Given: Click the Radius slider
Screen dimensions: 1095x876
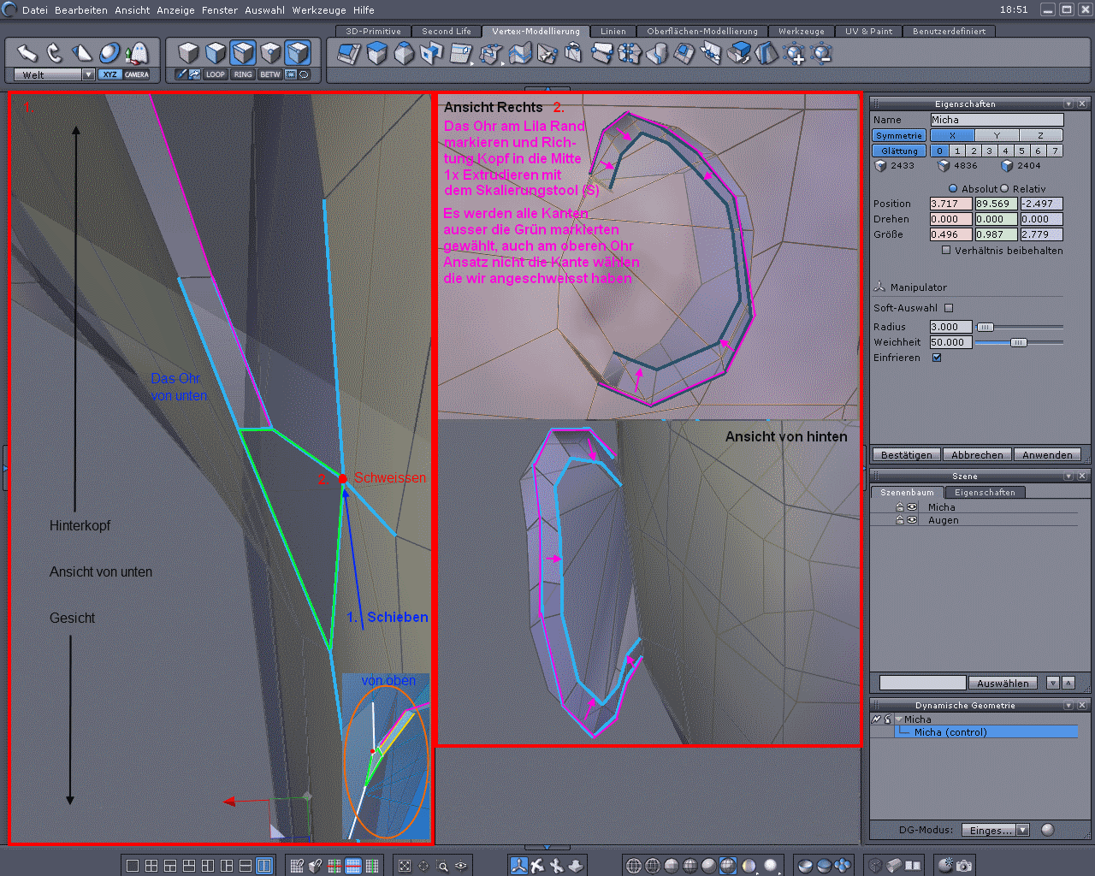Looking at the screenshot, I should pos(985,327).
